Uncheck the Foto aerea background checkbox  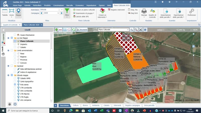(15, 84)
